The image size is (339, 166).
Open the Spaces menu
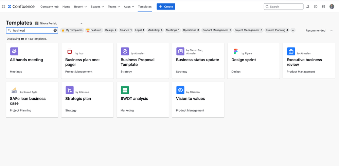click(x=97, y=7)
